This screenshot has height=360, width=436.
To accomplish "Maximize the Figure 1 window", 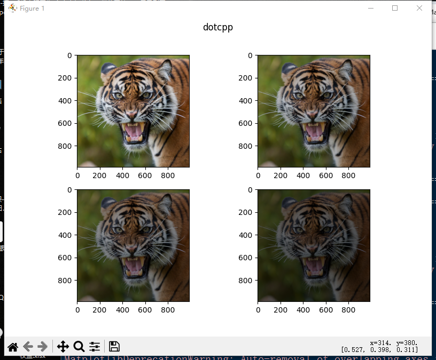I will click(x=395, y=8).
